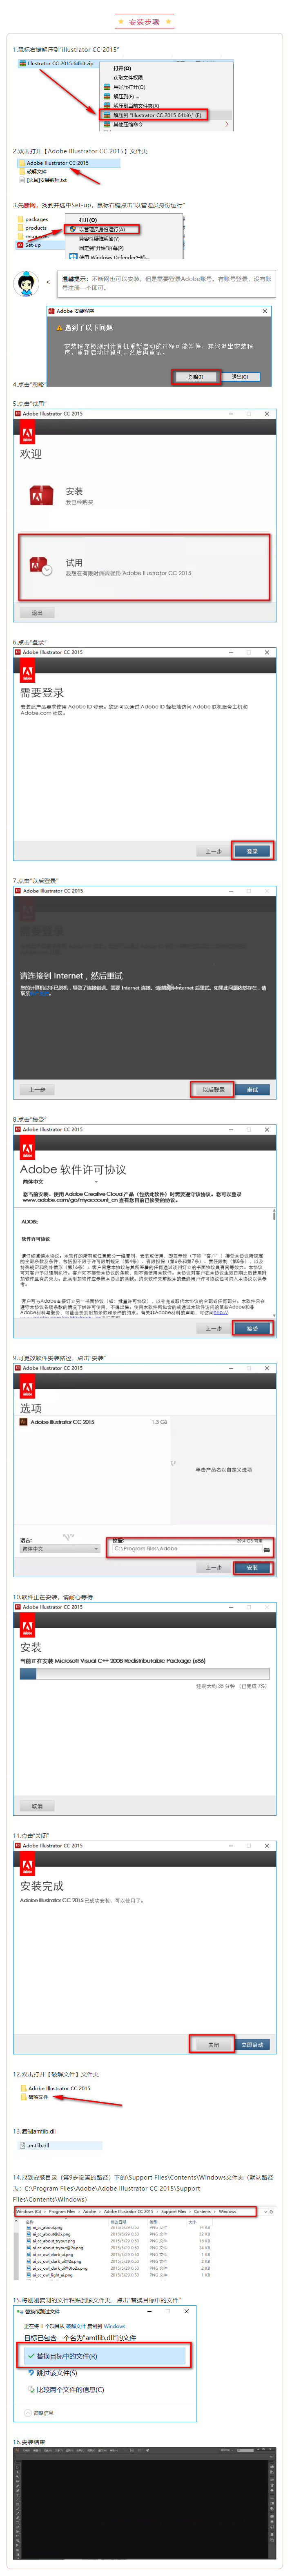Open the packages folder
This screenshot has height=2576, width=292.
(x=36, y=219)
